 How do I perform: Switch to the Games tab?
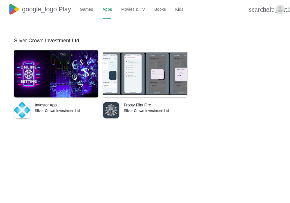(x=86, y=10)
